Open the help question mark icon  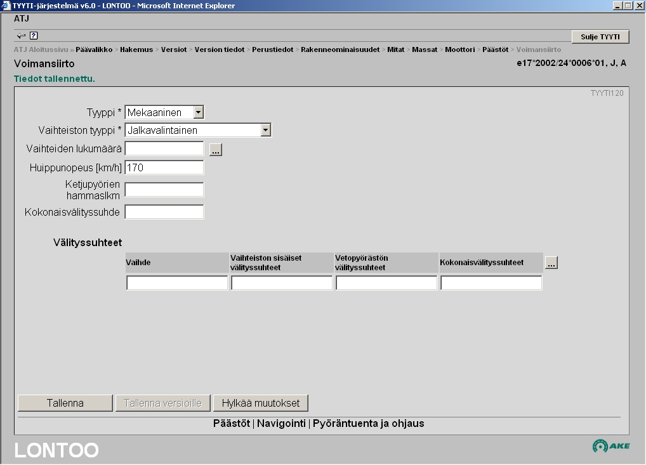click(34, 36)
